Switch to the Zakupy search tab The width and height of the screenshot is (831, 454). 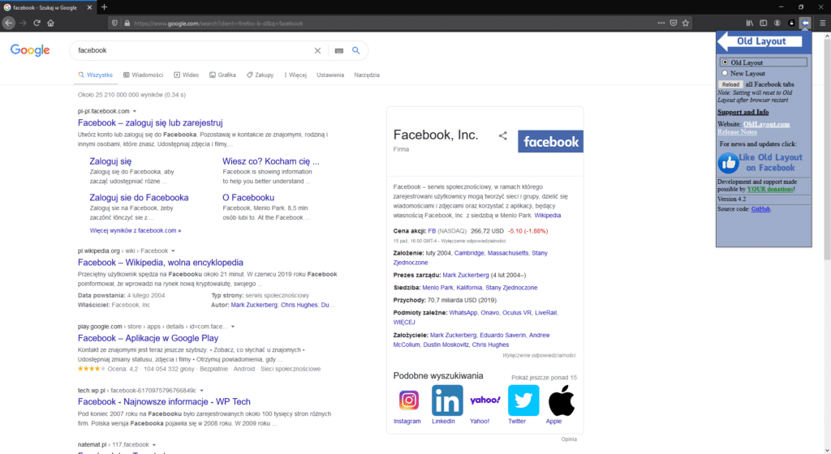click(260, 75)
